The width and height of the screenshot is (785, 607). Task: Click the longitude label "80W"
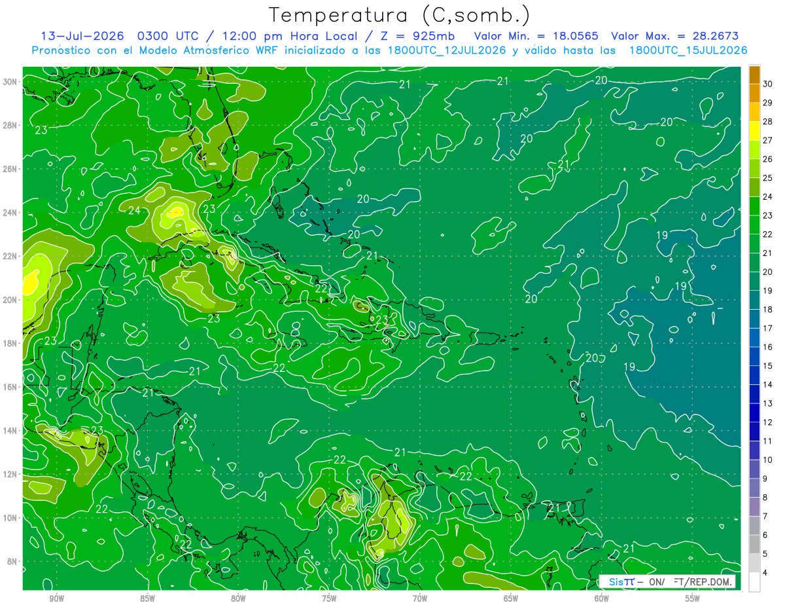(x=238, y=598)
